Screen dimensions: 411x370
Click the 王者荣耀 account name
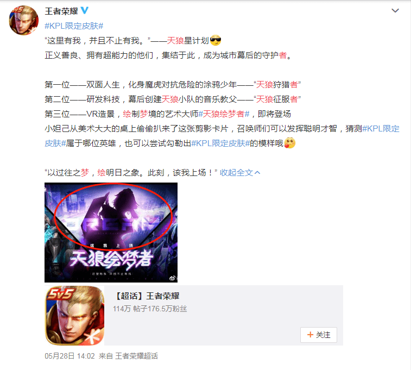point(61,11)
